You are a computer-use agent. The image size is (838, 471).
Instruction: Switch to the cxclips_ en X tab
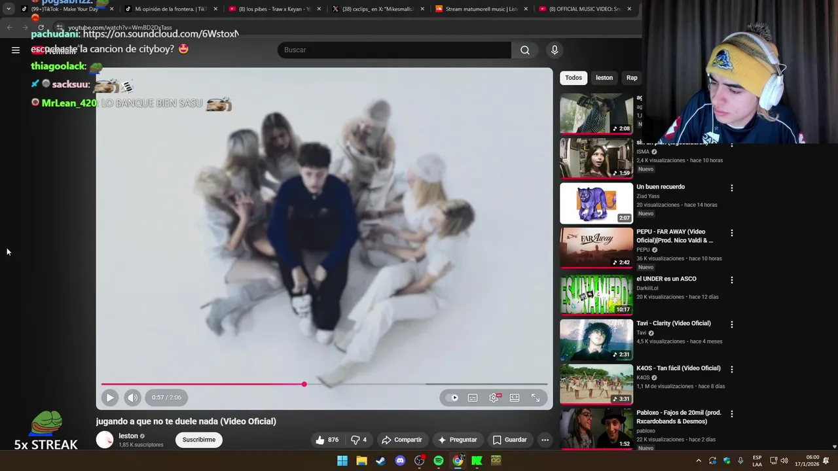point(378,9)
